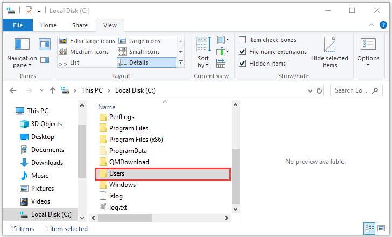
Task: Switch to the Home tab
Action: pos(48,25)
